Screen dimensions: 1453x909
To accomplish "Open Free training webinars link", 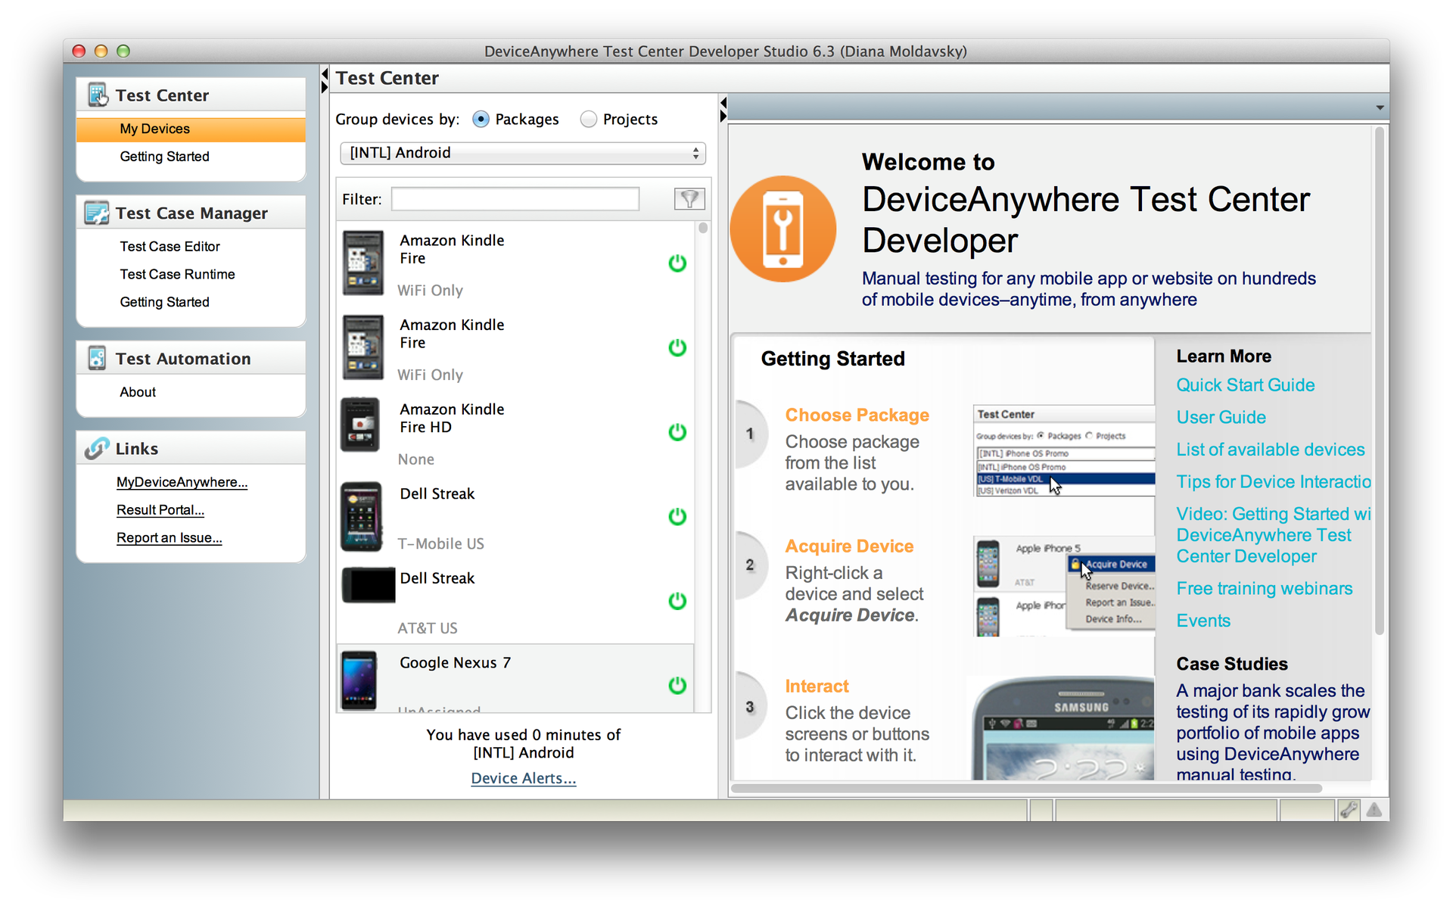I will point(1264,589).
